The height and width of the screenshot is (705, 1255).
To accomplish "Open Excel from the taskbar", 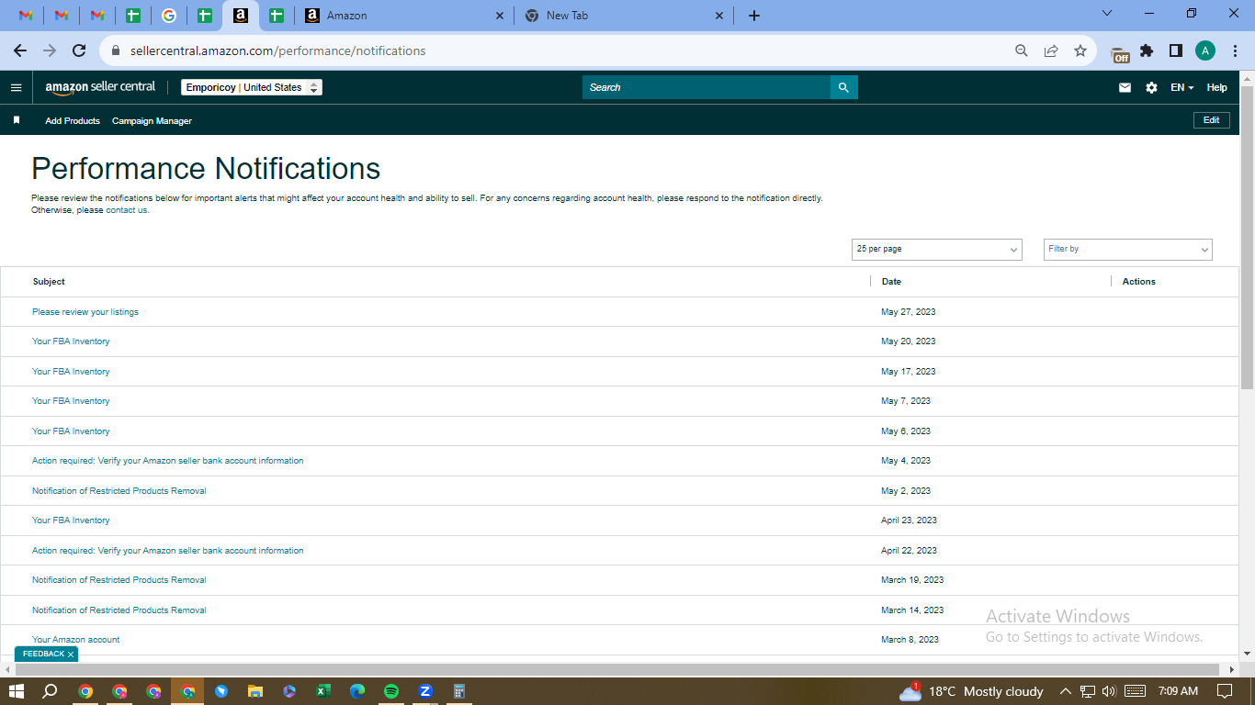I will coord(323,691).
